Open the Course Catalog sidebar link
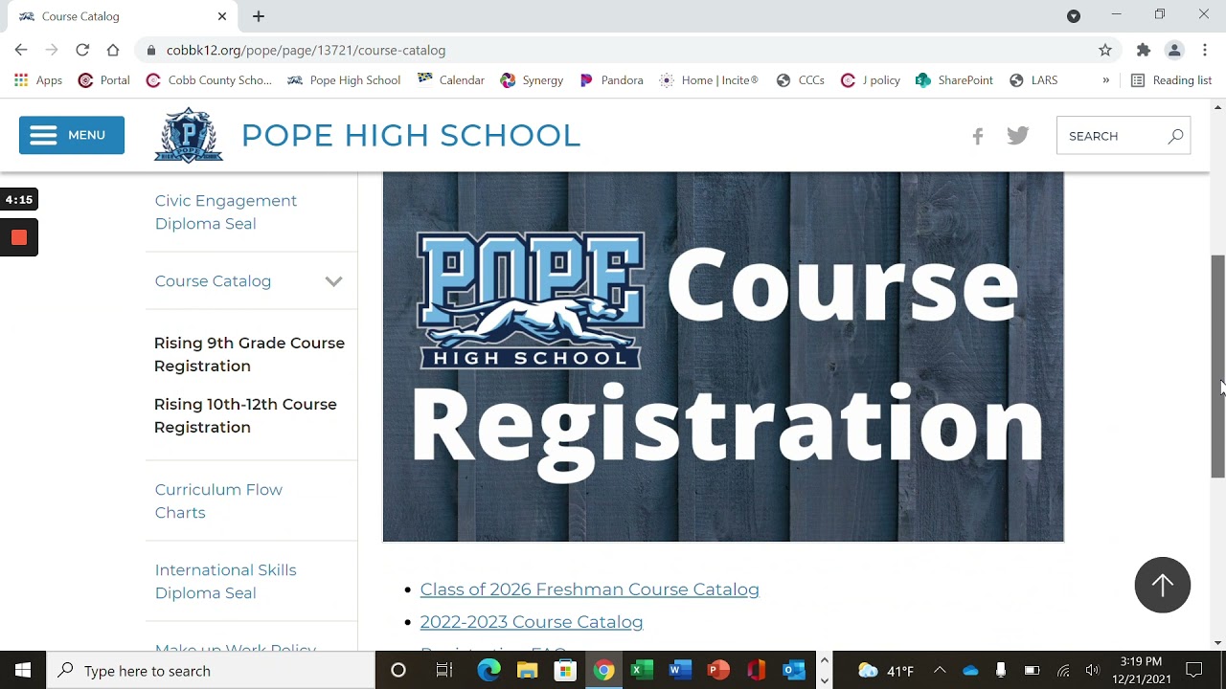 pos(213,281)
